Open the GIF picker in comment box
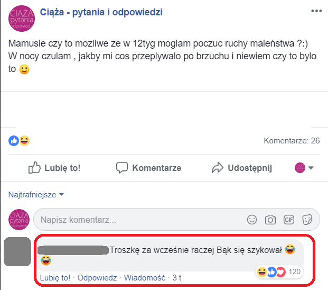The image size is (328, 290). 289,220
